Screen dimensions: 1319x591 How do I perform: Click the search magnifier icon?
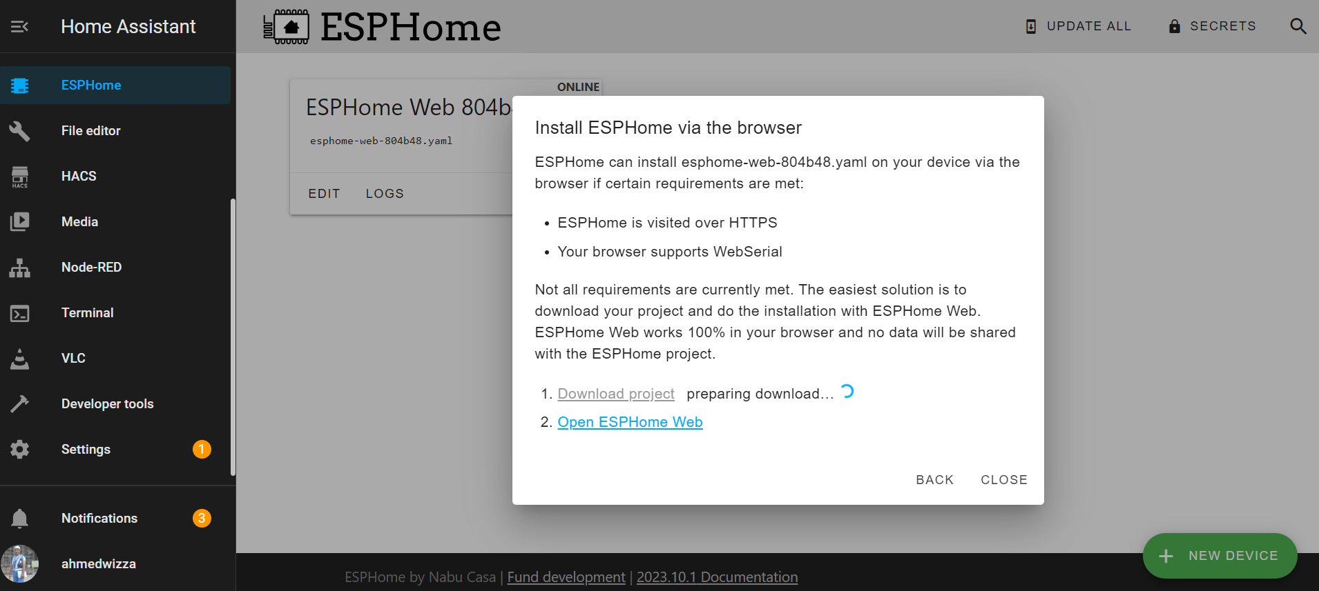[1298, 26]
